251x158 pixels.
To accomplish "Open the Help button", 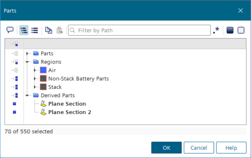I will point(231,148).
